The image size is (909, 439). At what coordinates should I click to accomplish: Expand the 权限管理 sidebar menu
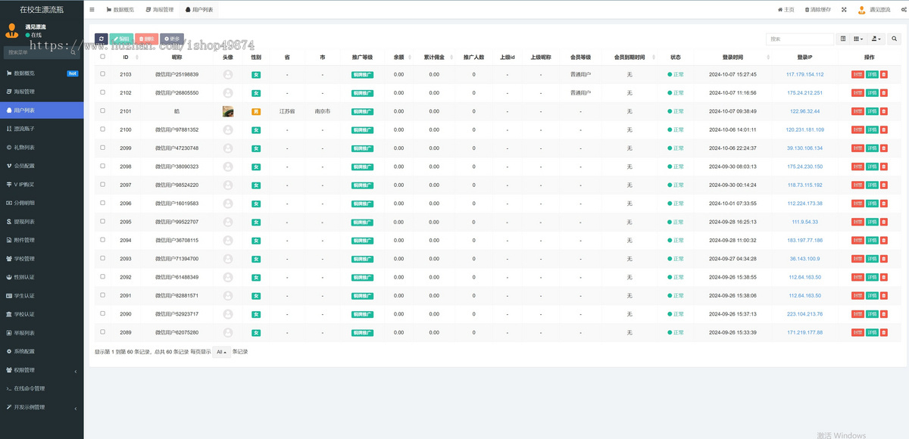click(42, 370)
